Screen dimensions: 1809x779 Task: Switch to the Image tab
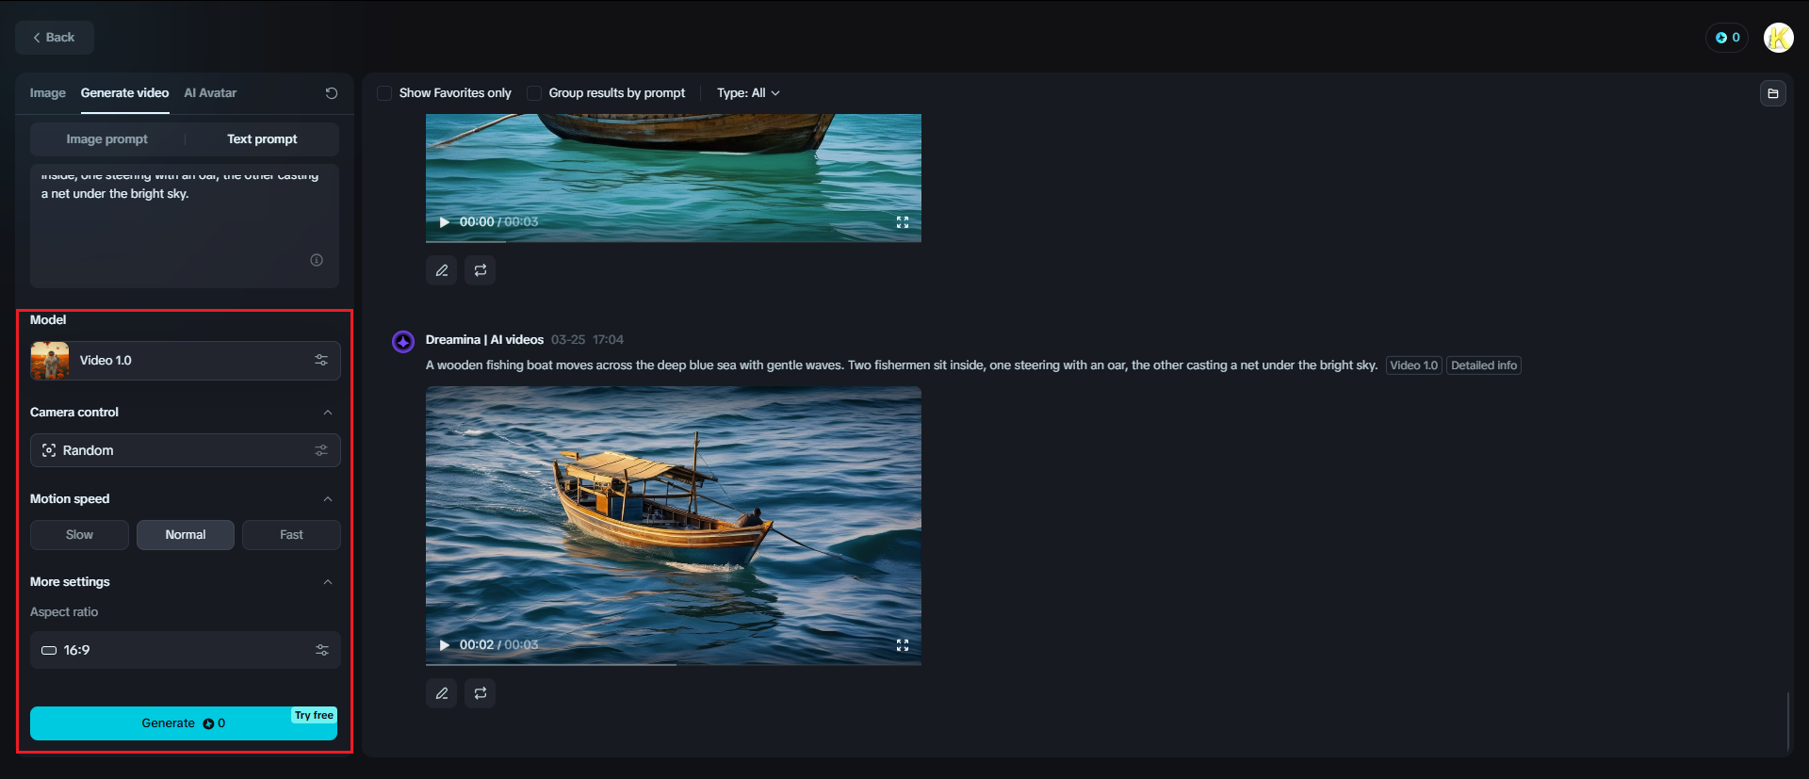click(47, 92)
